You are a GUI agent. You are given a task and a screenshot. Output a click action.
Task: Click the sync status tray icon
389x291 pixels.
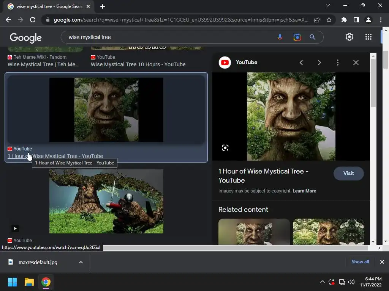(332, 282)
